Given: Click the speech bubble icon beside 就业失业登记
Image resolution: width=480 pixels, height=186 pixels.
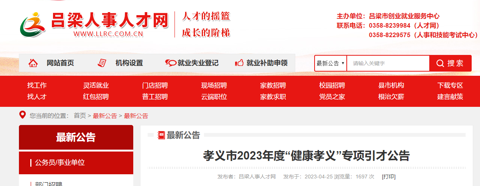Looking at the screenshot, I should [171, 63].
